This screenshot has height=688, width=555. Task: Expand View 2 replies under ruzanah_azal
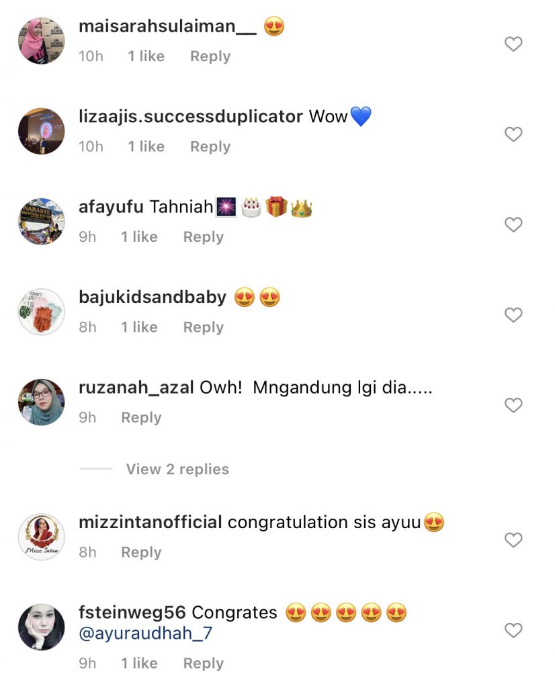[177, 469]
